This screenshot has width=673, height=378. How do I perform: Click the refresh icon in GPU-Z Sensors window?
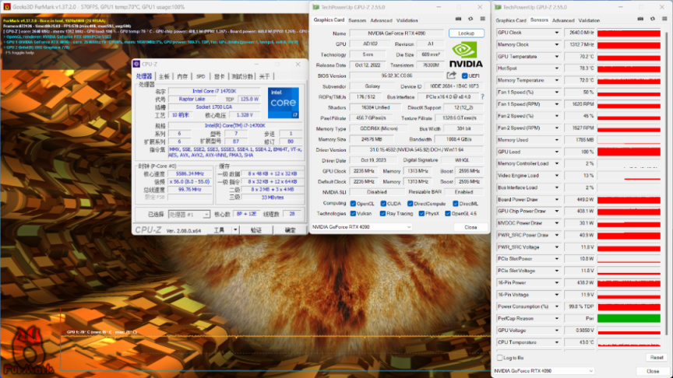click(653, 19)
